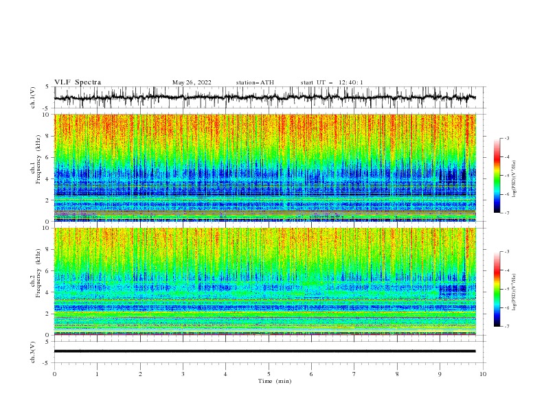Click the "4" kHz tick on ch.1 spectrogram

[x=47, y=179]
